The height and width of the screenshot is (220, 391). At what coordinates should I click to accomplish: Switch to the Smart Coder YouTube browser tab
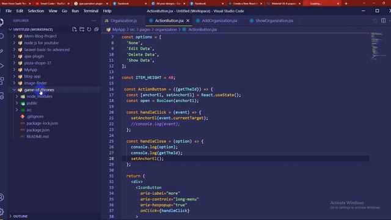tap(53, 4)
